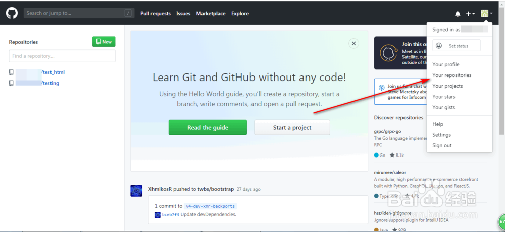Click the Join this event Octocat icon
Screen dimensions: 505x232
pos(387,53)
